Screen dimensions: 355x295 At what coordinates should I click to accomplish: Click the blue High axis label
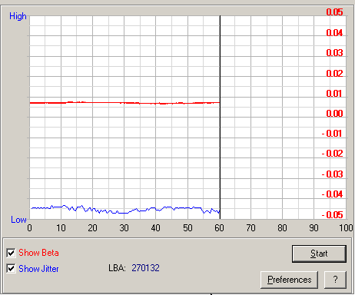[x=18, y=16]
